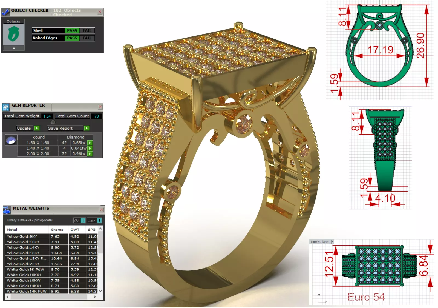The image size is (438, 308).
Task: Select the 1.40 X 1.40 gem size cell
Action: tap(38, 148)
